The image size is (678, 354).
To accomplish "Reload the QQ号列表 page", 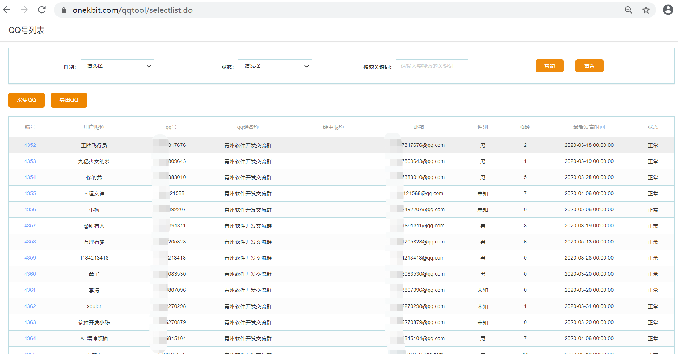I will [41, 10].
